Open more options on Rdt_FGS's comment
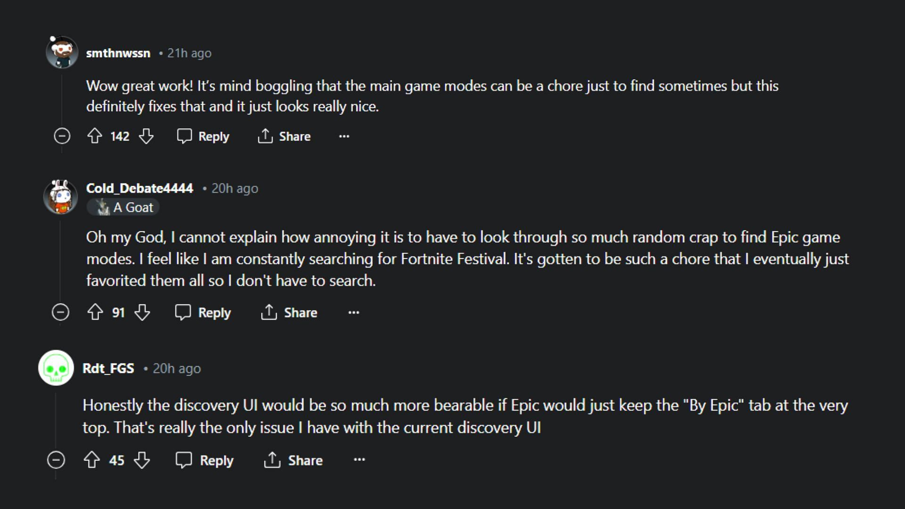Image resolution: width=905 pixels, height=509 pixels. coord(359,460)
